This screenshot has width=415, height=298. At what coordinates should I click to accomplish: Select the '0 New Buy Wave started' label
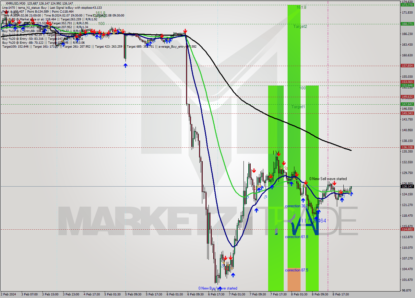point(218,288)
